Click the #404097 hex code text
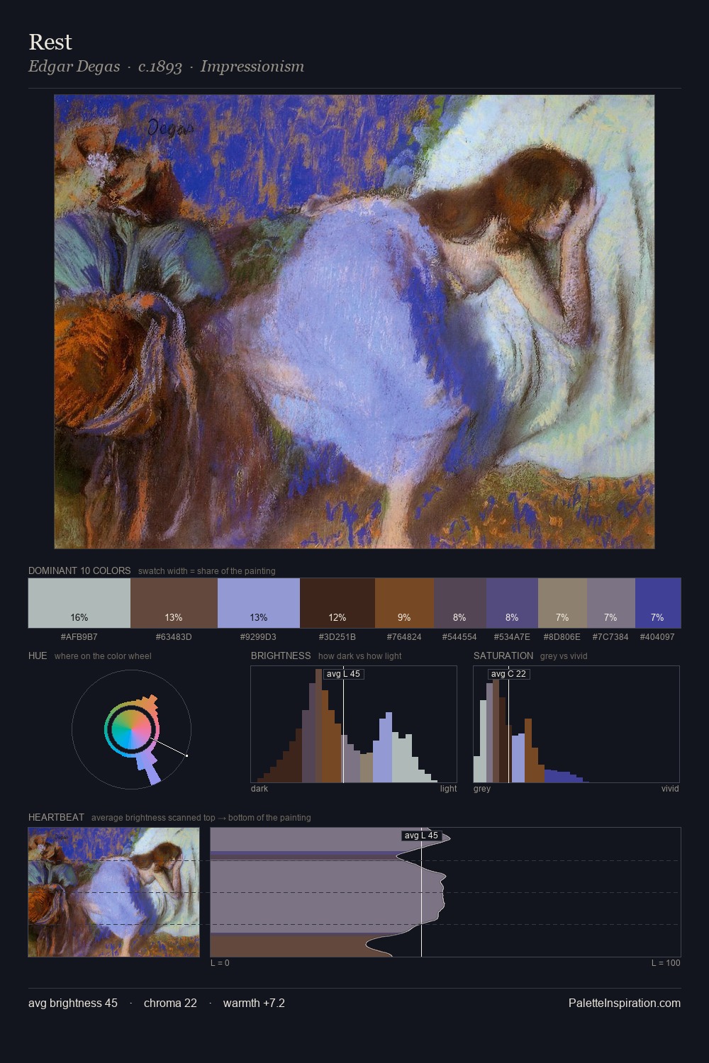This screenshot has height=1063, width=709. click(x=658, y=636)
